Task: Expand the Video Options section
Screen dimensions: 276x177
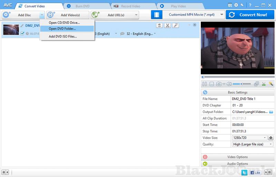Action: click(237, 157)
